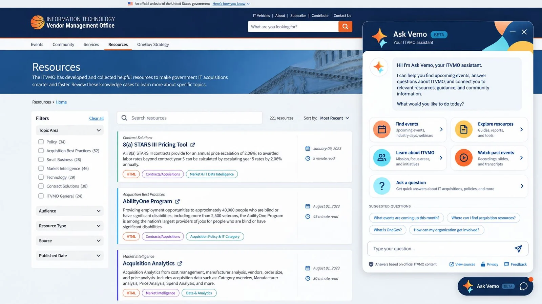Expand the Resource Type filter section
The image size is (542, 304).
(70, 226)
